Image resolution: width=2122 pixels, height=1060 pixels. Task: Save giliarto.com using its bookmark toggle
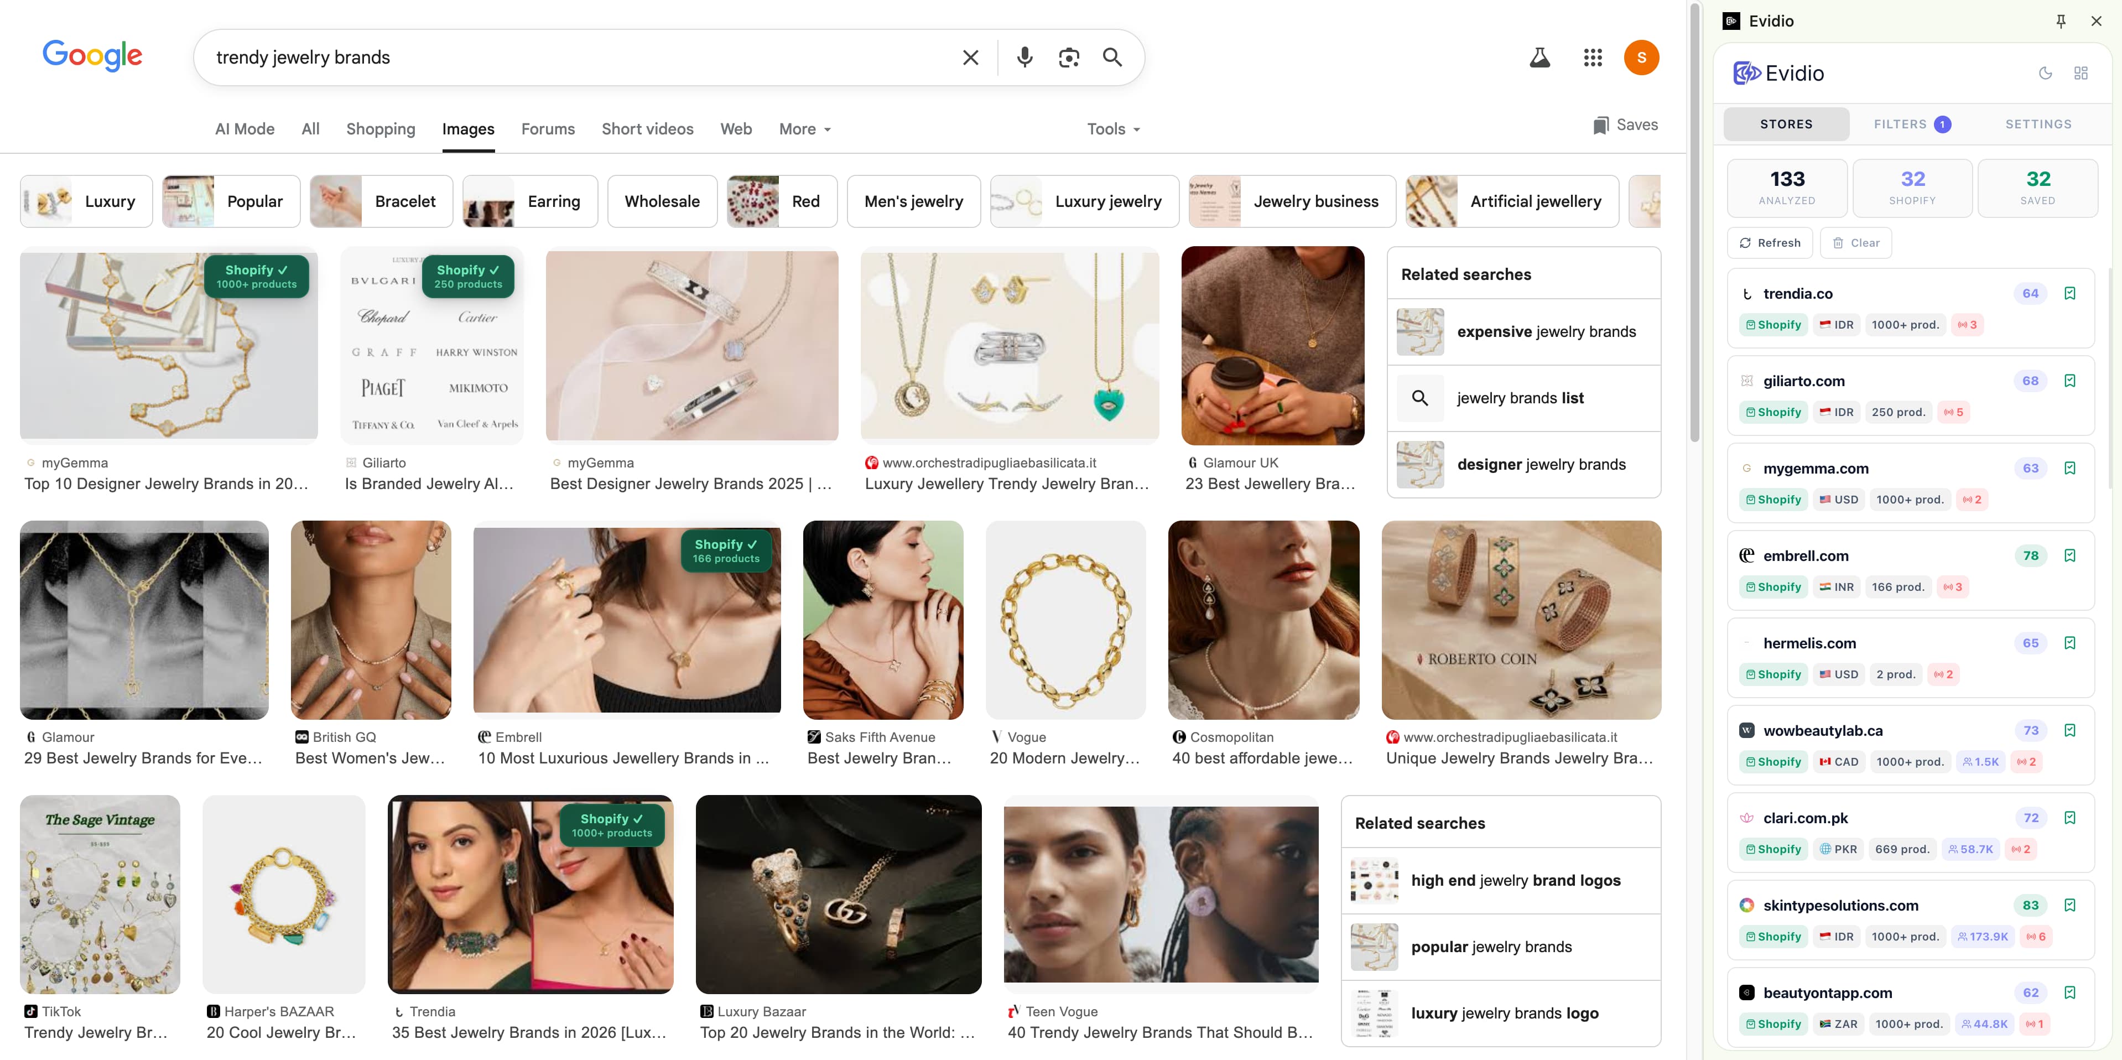[x=2071, y=381]
